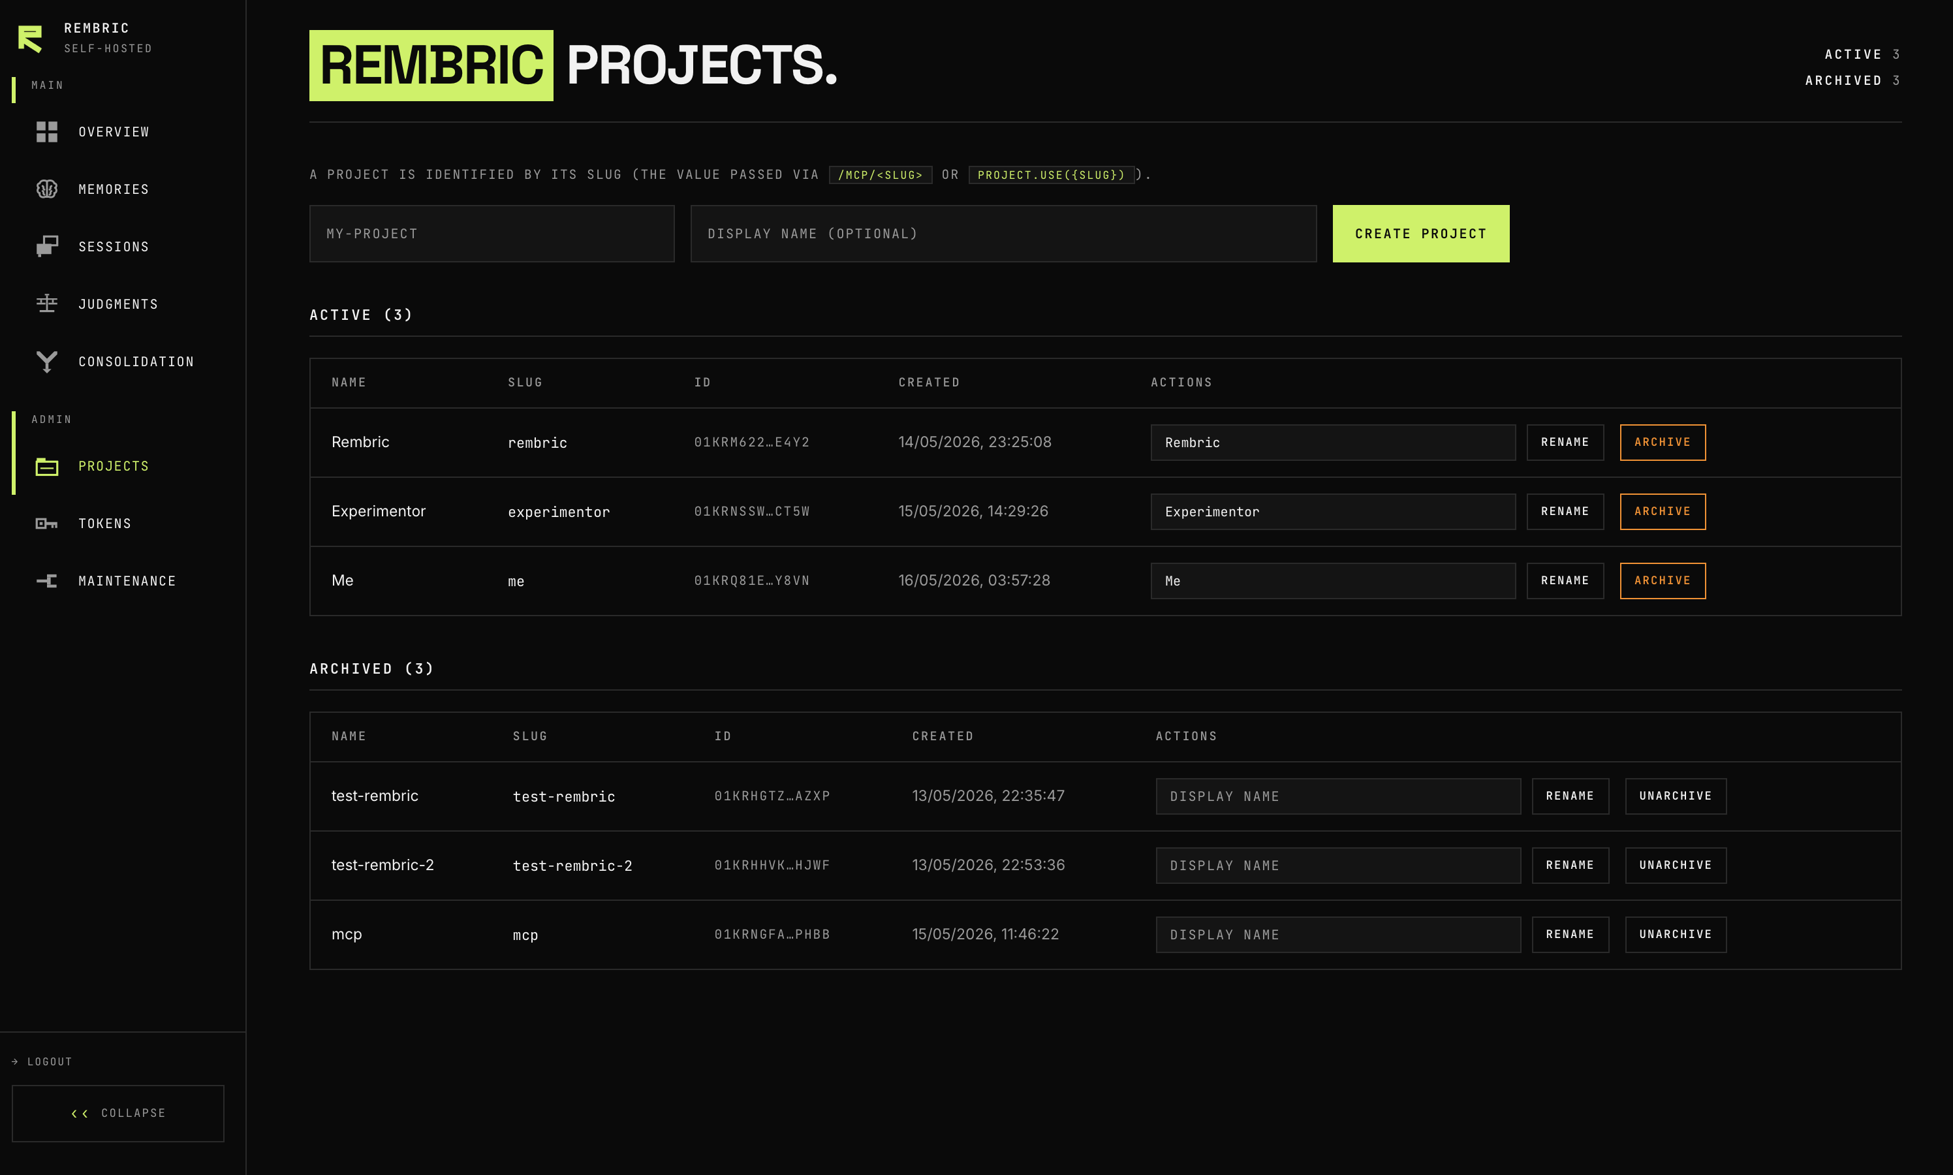Click the PROJECT.USE({SLUG}) code snippet
The height and width of the screenshot is (1175, 1953).
(1052, 175)
